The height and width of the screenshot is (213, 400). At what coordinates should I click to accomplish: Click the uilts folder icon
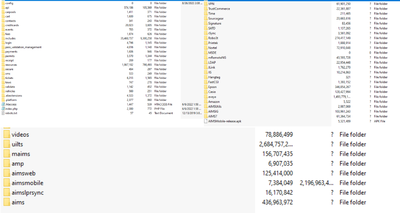pos(7,144)
